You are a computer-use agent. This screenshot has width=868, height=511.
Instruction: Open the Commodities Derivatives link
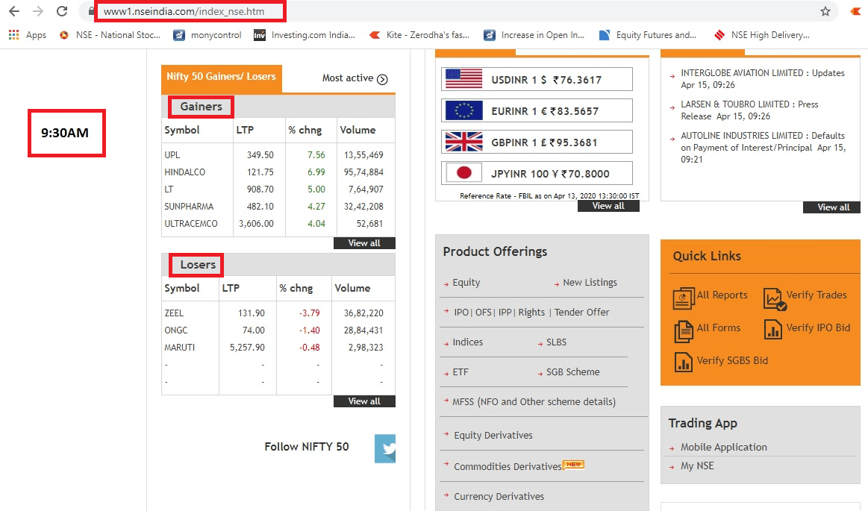tap(508, 467)
